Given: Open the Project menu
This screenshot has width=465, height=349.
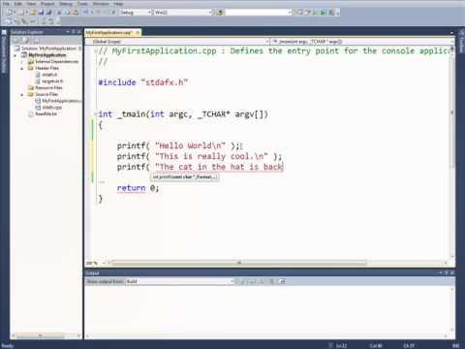Looking at the screenshot, I should coord(47,4).
